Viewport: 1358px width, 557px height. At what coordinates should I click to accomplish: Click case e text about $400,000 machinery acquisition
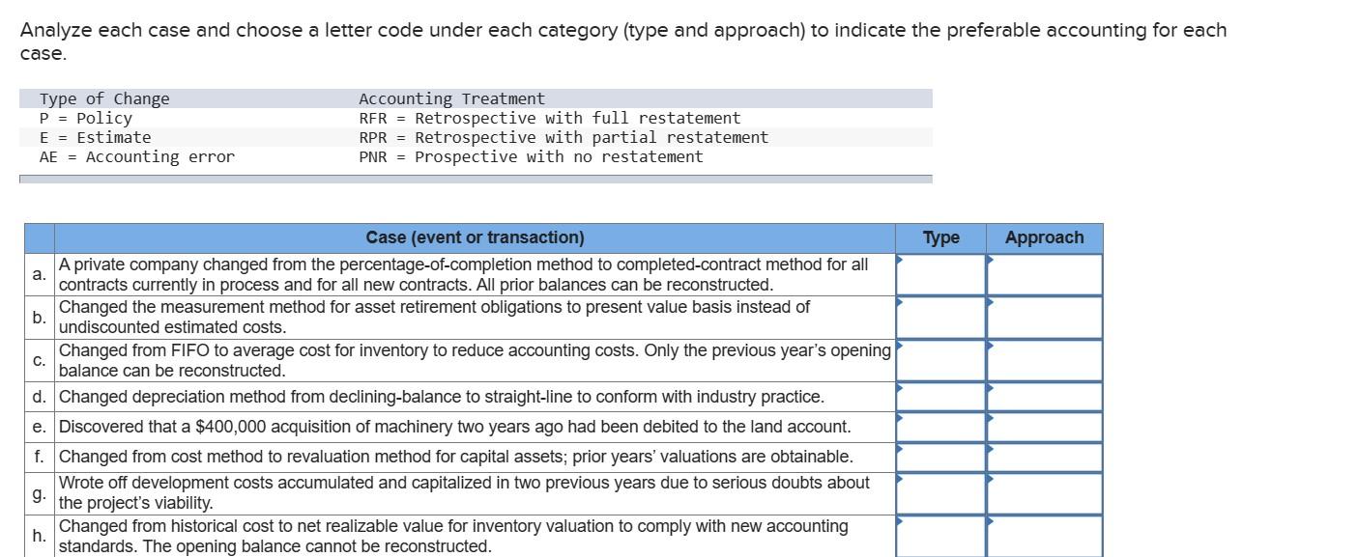click(x=454, y=427)
